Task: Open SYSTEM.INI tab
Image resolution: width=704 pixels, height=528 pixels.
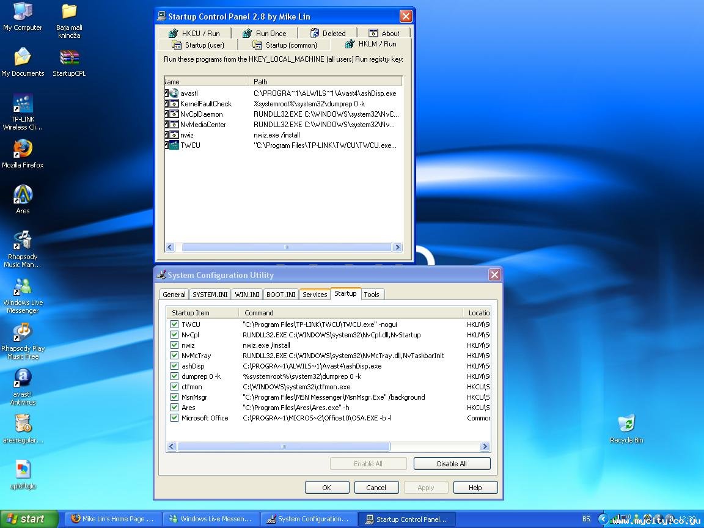Action: 210,295
